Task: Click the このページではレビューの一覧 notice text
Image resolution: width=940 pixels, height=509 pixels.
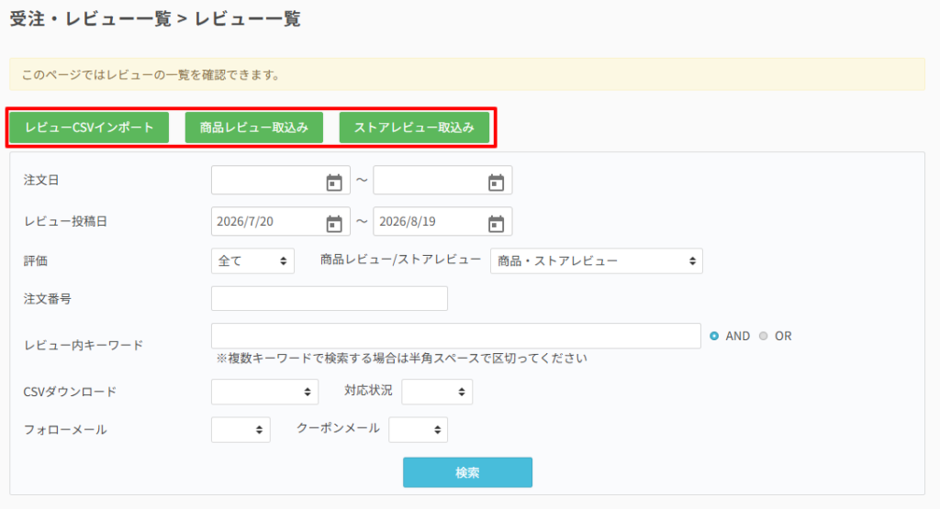Action: 151,75
